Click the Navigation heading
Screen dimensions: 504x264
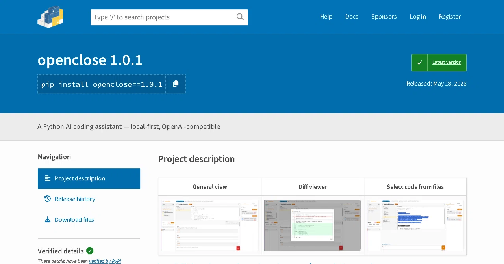click(x=54, y=157)
